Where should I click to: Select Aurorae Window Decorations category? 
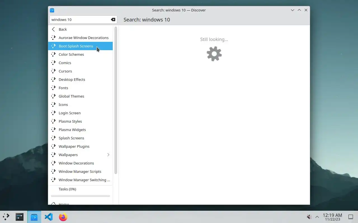[x=81, y=38]
